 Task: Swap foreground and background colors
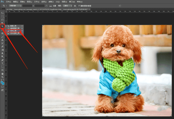[3, 80]
